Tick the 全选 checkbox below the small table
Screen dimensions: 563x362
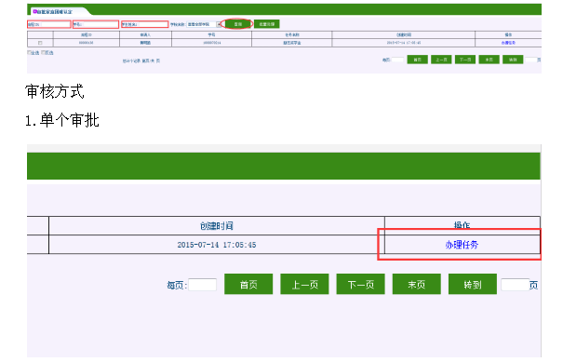coord(30,52)
